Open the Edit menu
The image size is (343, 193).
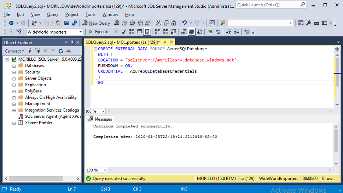[x=20, y=14]
